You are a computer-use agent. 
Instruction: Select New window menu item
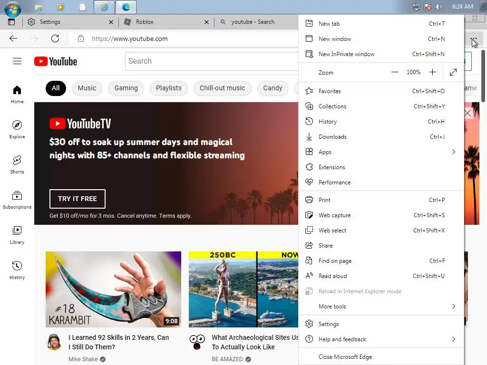click(x=381, y=39)
